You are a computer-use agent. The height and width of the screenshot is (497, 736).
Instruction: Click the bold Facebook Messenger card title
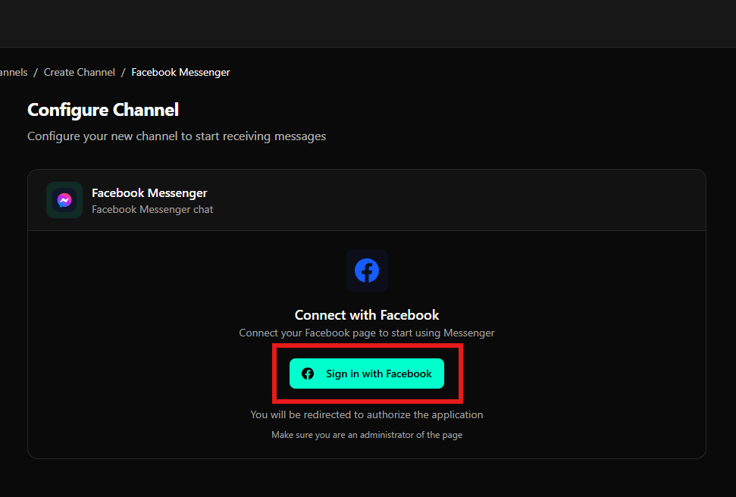pyautogui.click(x=149, y=193)
